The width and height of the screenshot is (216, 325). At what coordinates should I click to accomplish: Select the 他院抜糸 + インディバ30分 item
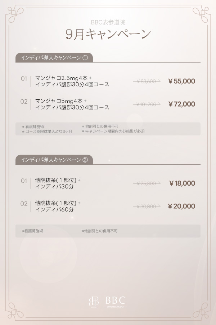pyautogui.click(x=58, y=183)
